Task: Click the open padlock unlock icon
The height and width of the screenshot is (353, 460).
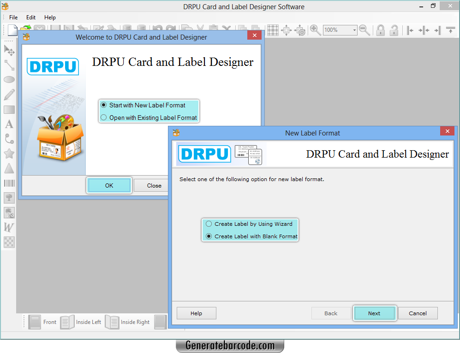Action: point(394,30)
